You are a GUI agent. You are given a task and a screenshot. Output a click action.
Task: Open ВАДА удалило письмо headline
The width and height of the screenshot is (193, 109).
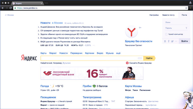(x=65, y=42)
